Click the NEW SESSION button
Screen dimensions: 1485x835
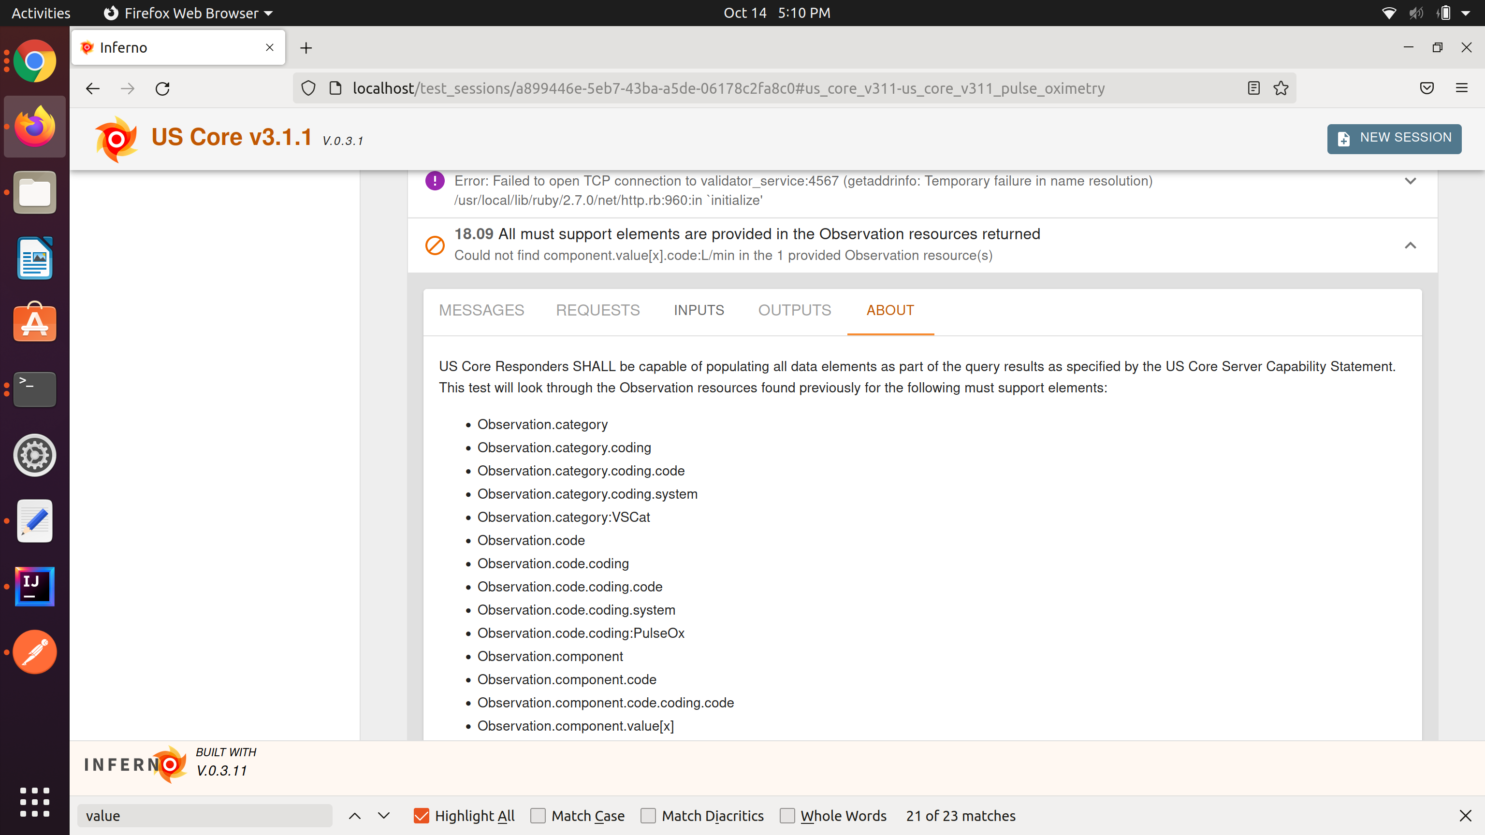pyautogui.click(x=1394, y=138)
